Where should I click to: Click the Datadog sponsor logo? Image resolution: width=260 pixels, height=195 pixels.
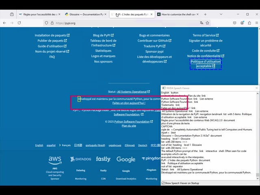tap(80, 159)
